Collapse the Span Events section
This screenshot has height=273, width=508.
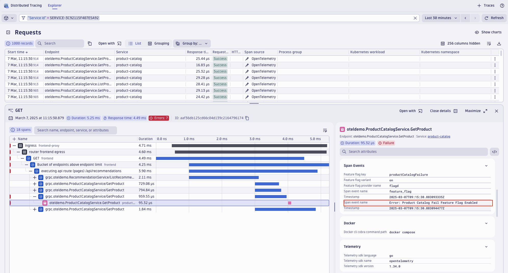coord(486,166)
